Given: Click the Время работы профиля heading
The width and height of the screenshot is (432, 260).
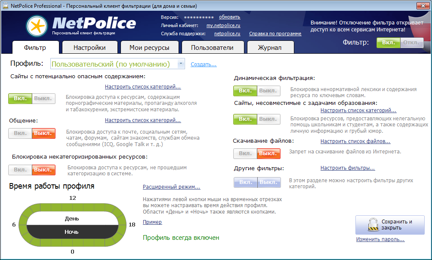Looking at the screenshot, I should click(52, 186).
